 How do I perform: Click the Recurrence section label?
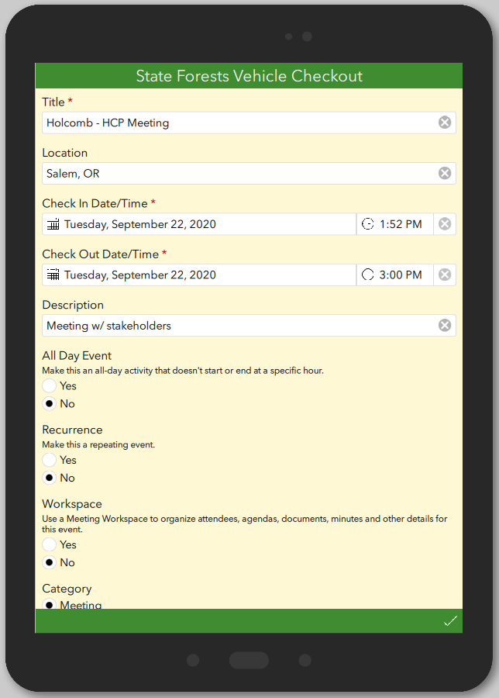coord(72,430)
